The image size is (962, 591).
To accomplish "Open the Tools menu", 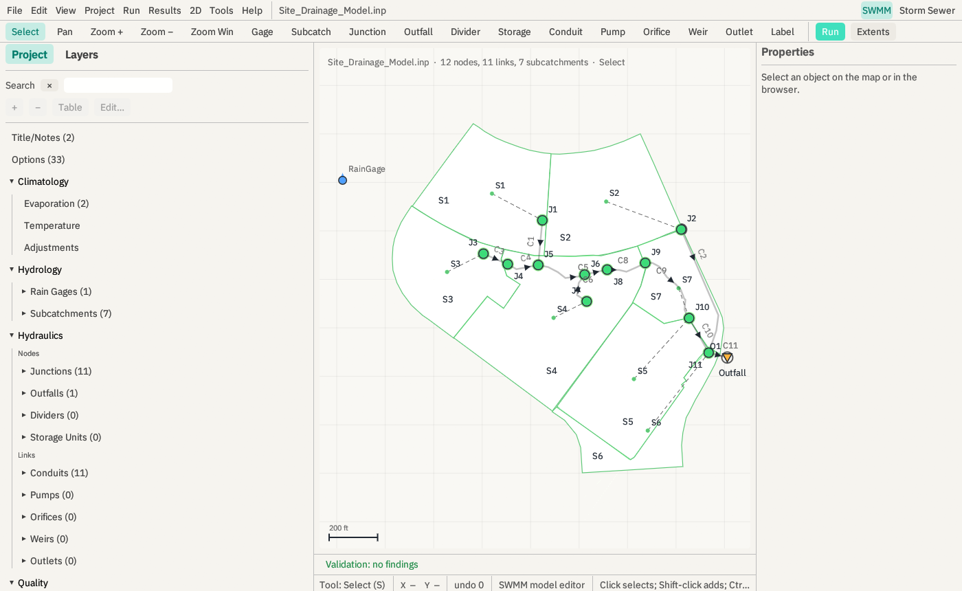I will [221, 10].
